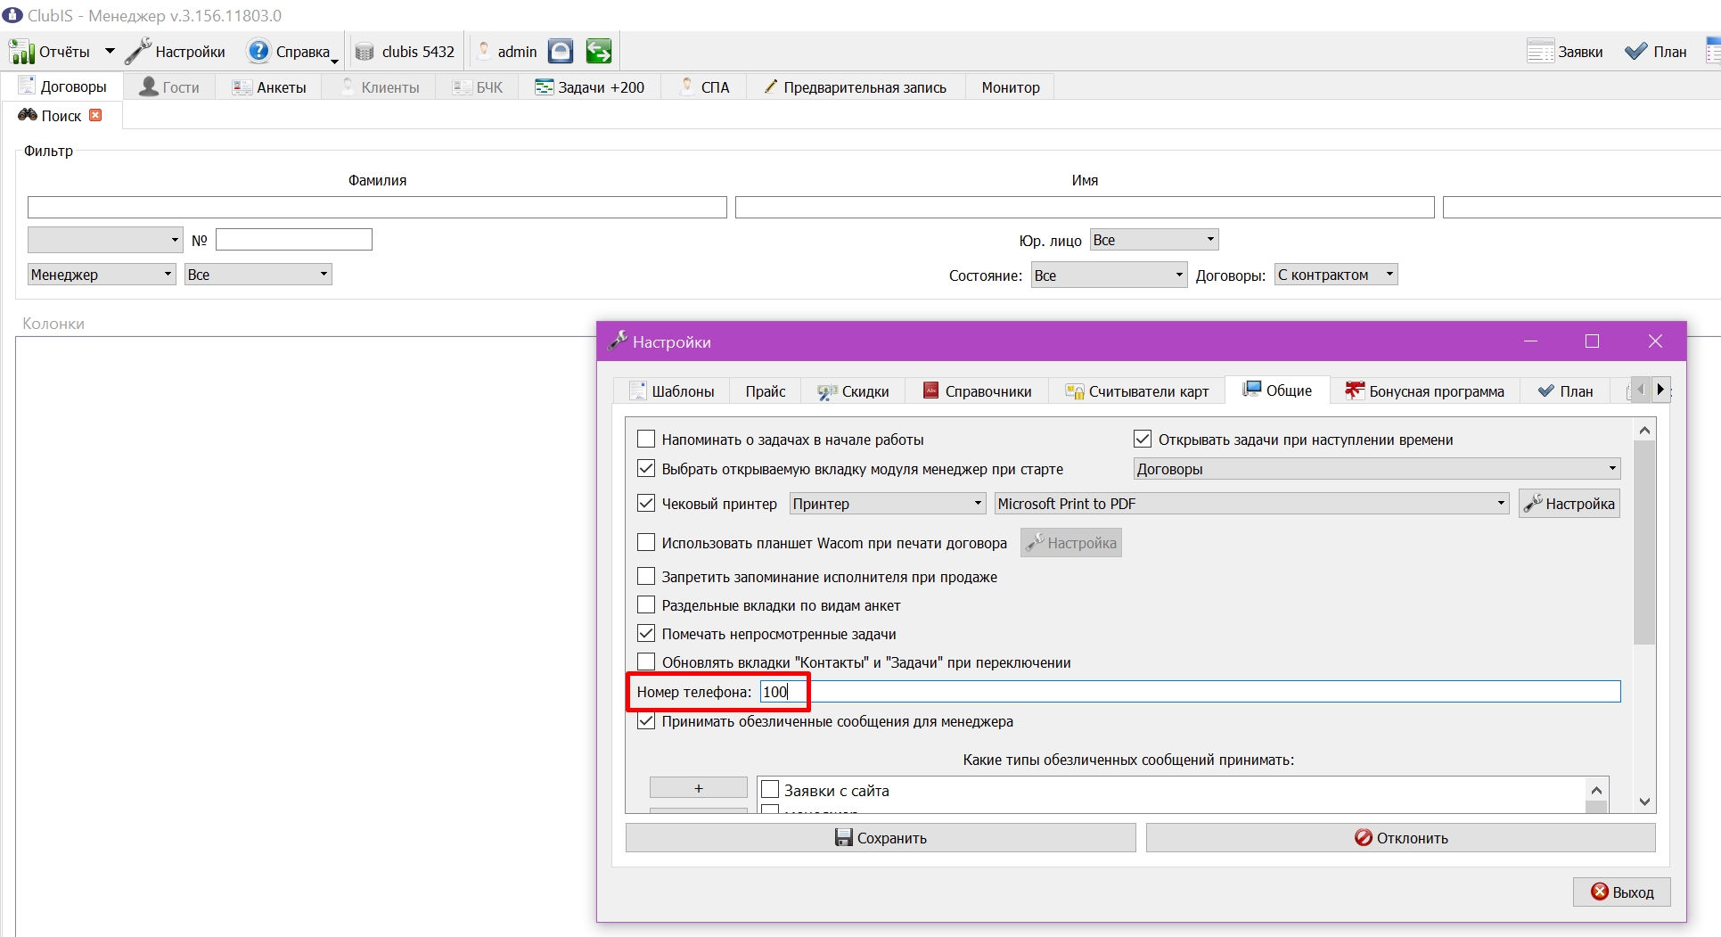Select the Скидки settings tab
The width and height of the screenshot is (1721, 937).
853,391
